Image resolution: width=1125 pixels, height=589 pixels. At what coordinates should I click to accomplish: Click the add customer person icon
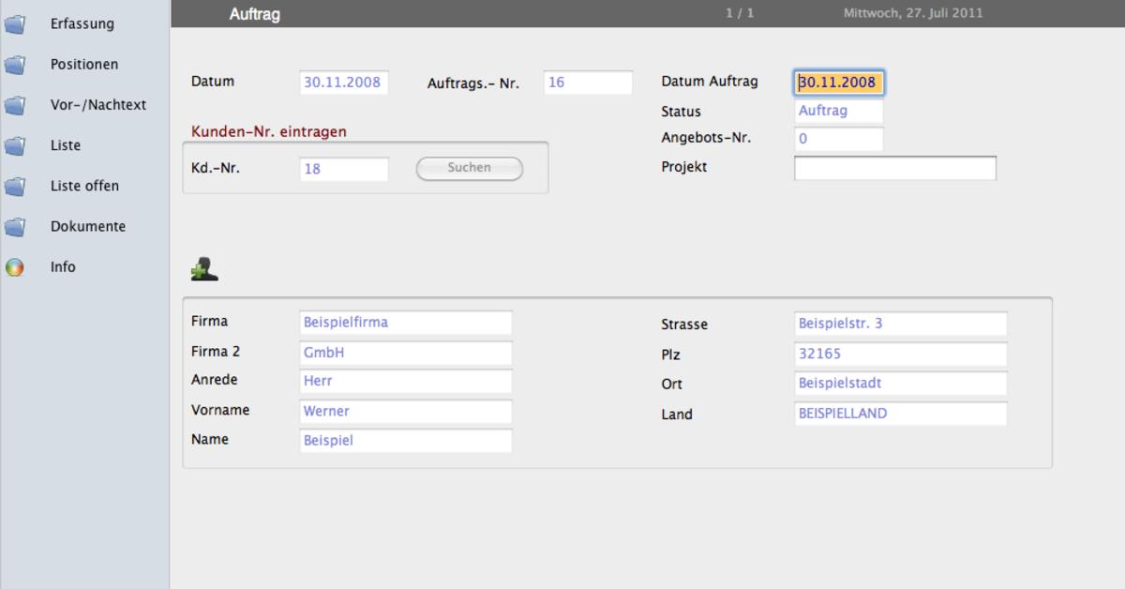pos(203,271)
